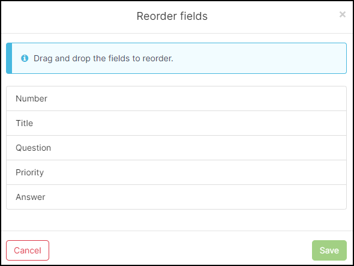Screen dimensions: 354x266
Task: Select the Question field row
Action: point(176,148)
